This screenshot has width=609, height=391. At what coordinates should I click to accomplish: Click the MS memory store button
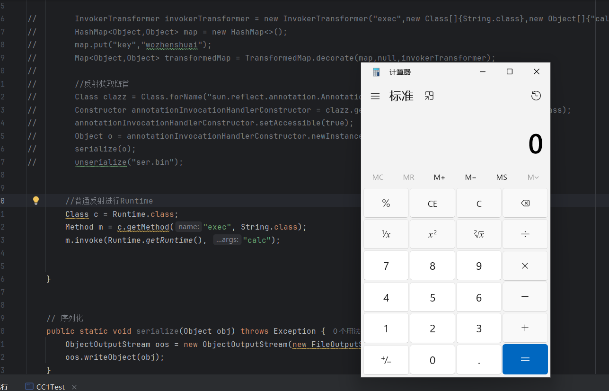(x=502, y=178)
